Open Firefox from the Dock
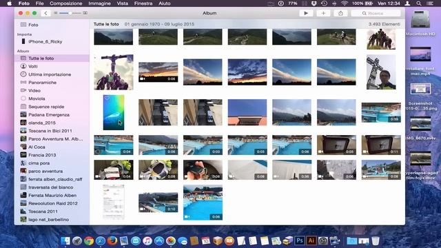Screen dimensions: 441x248 click(x=112, y=240)
